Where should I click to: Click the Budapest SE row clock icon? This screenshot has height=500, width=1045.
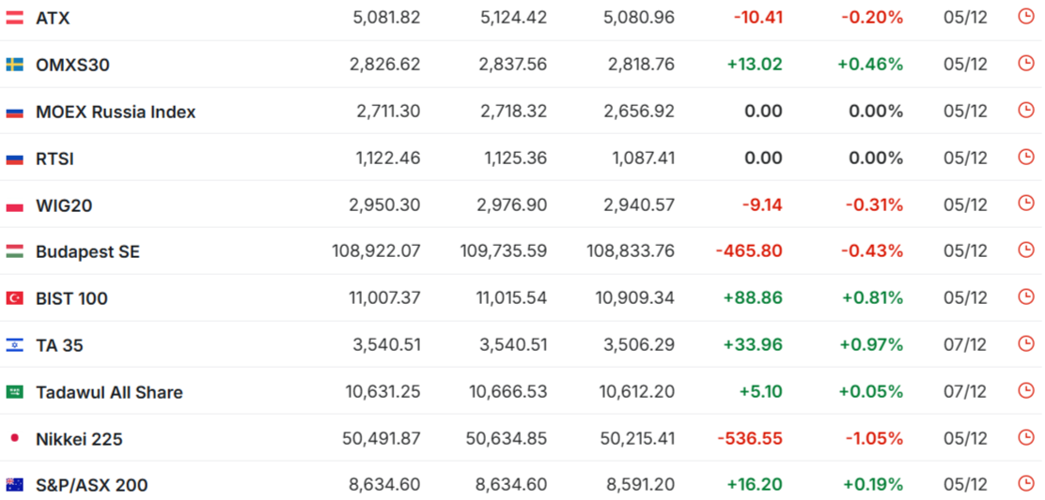(x=1025, y=250)
